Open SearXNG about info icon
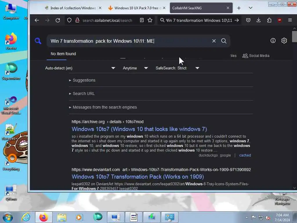297x223 pixels. [x=273, y=41]
